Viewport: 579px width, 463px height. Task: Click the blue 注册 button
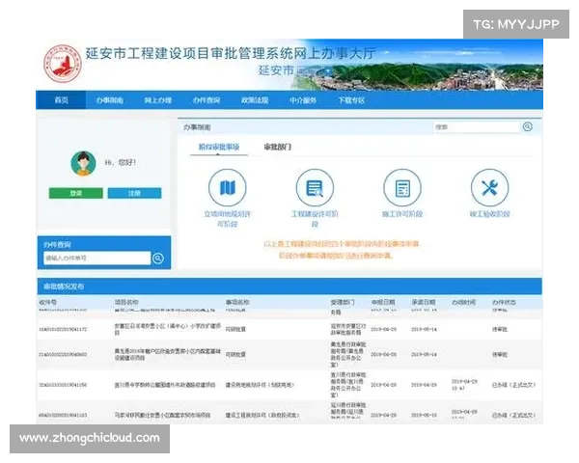click(x=134, y=193)
